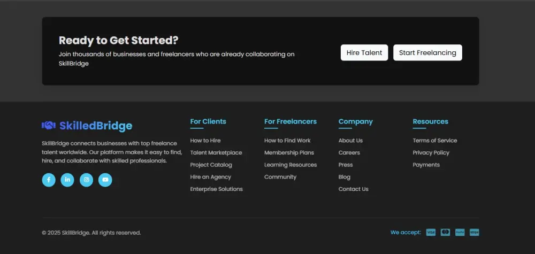The height and width of the screenshot is (254, 535).
Task: Open the LinkedIn social icon
Action: (67, 180)
